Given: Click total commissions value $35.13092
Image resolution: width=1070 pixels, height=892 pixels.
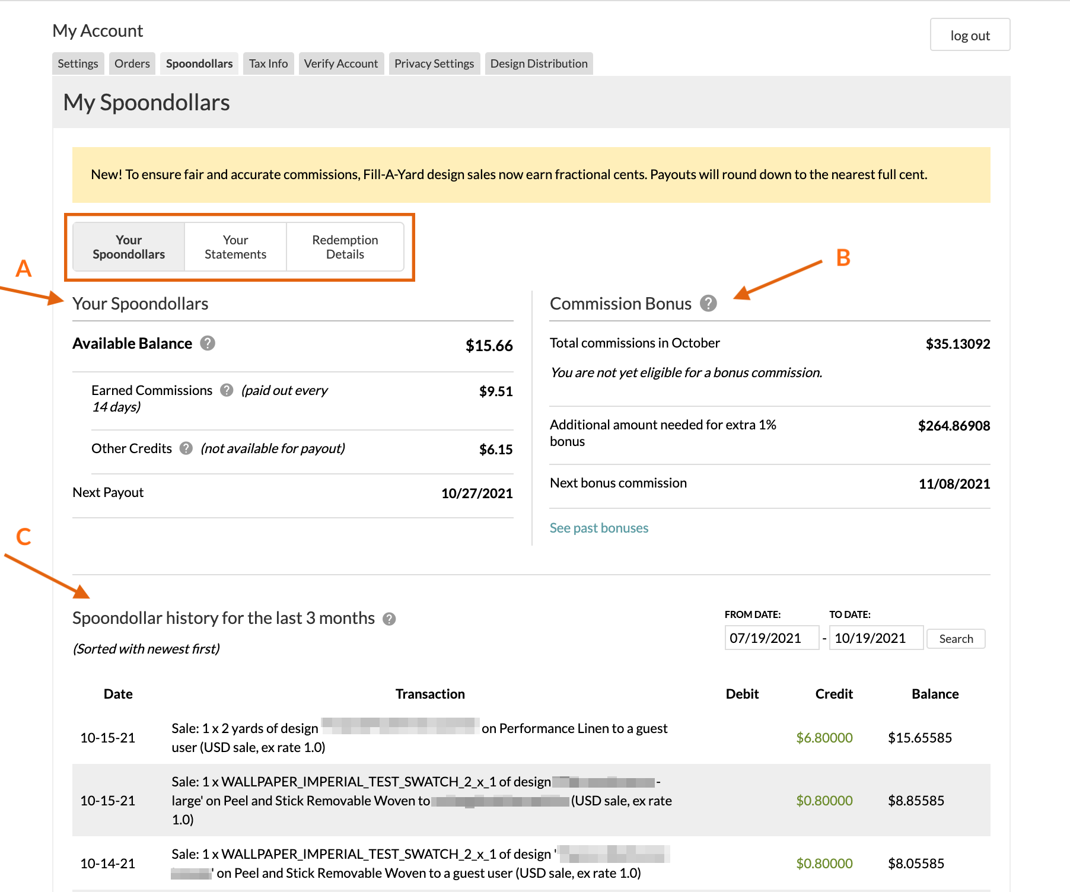Looking at the screenshot, I should 958,344.
